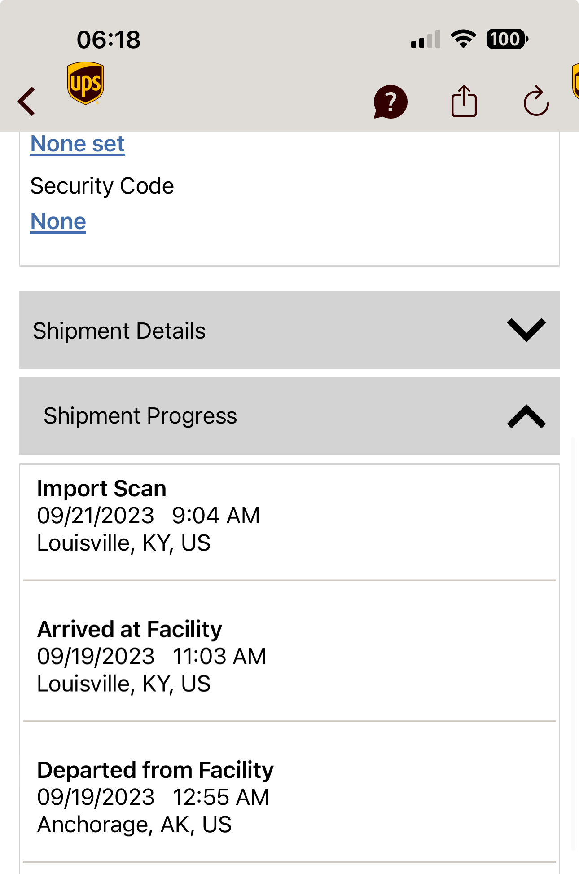Tap the Security Code label

pyautogui.click(x=102, y=186)
